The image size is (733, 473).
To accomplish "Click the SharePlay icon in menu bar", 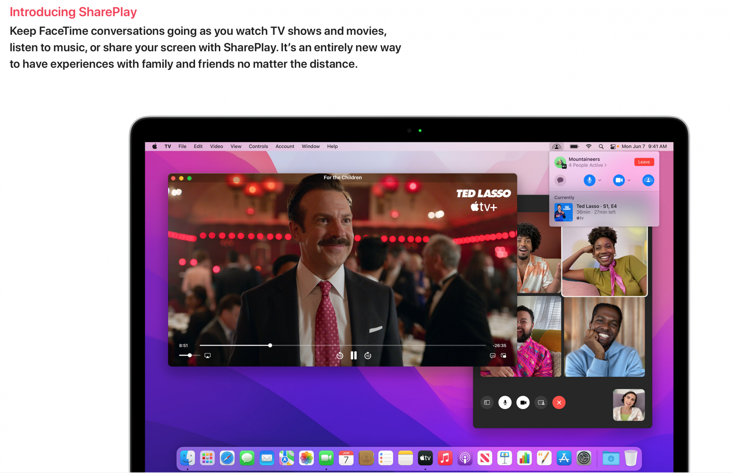I will (556, 147).
